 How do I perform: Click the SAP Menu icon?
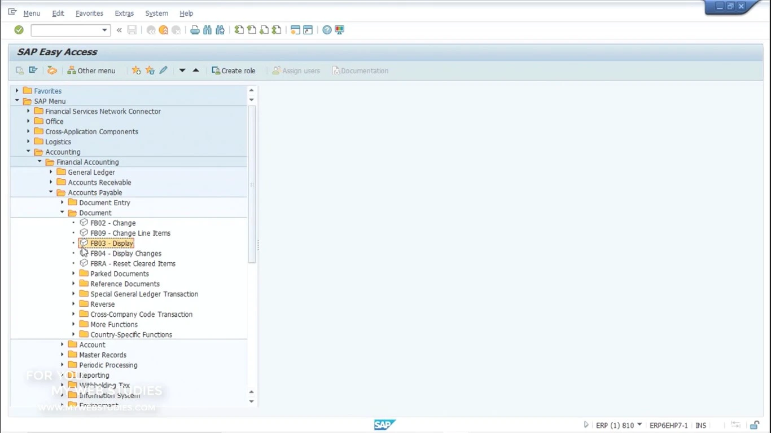tap(33, 70)
